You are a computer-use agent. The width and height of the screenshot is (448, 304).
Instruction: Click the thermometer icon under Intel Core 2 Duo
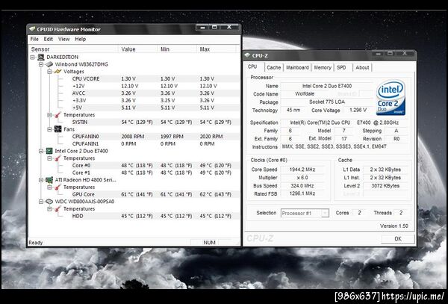(58, 158)
